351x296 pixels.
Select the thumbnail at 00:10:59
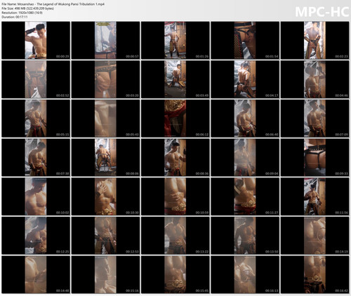point(175,196)
